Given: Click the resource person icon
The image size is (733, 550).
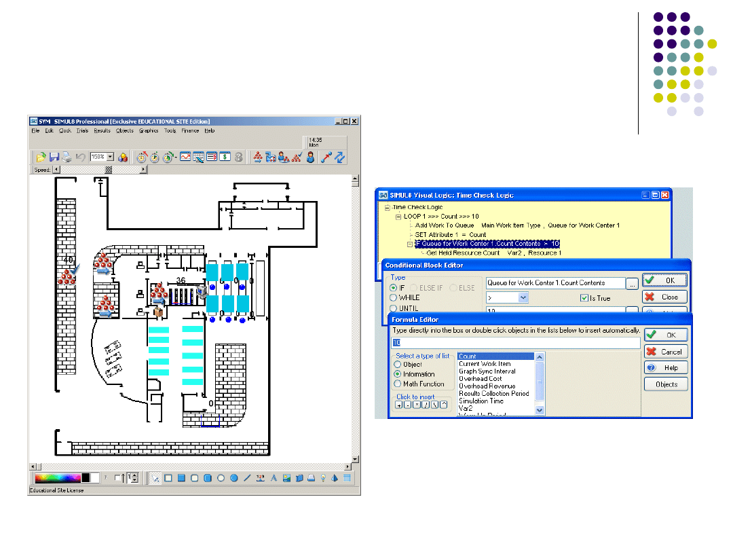Looking at the screenshot, I should click(x=310, y=157).
